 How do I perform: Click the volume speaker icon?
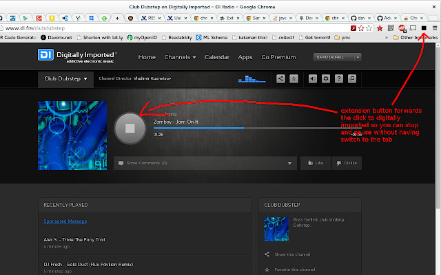pyautogui.click(x=312, y=78)
